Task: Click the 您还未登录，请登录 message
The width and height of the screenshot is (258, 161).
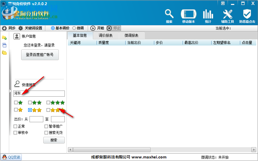Action: coord(39,45)
